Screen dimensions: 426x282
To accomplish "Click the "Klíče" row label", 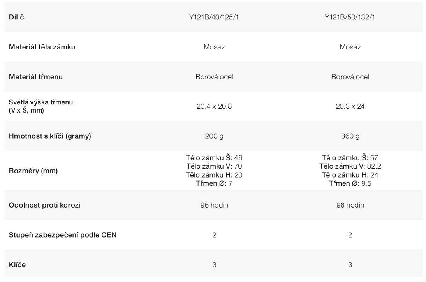I will [17, 265].
